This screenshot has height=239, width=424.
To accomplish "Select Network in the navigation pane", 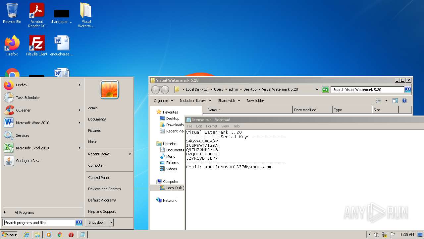I will (167, 200).
